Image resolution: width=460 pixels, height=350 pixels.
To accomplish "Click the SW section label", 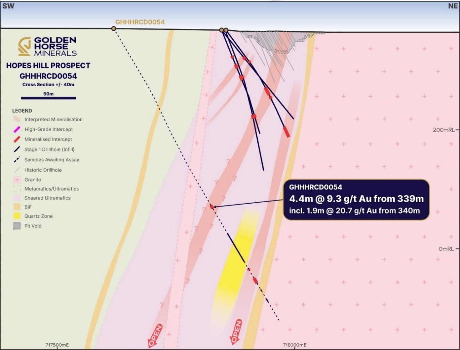I will (x=8, y=6).
